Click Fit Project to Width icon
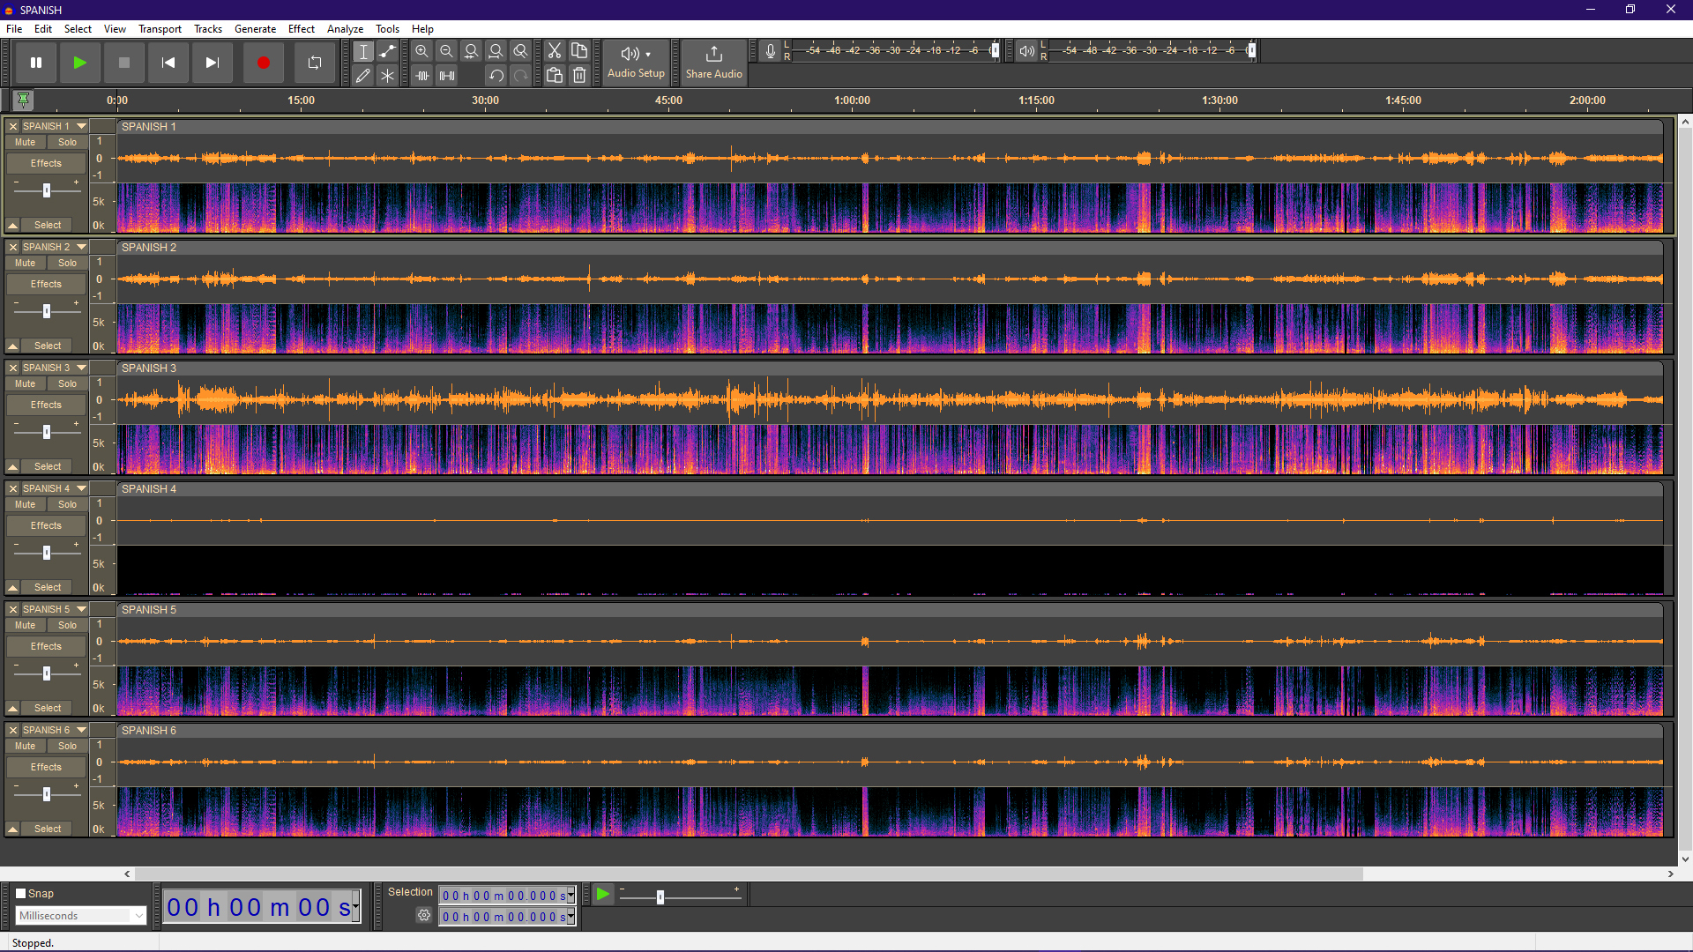The height and width of the screenshot is (952, 1693). coord(496,52)
